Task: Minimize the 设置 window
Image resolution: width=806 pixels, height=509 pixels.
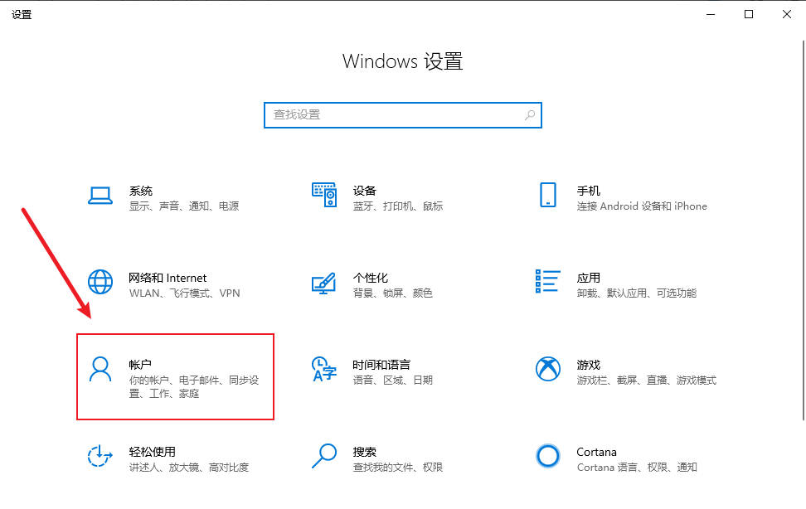Action: pyautogui.click(x=711, y=14)
